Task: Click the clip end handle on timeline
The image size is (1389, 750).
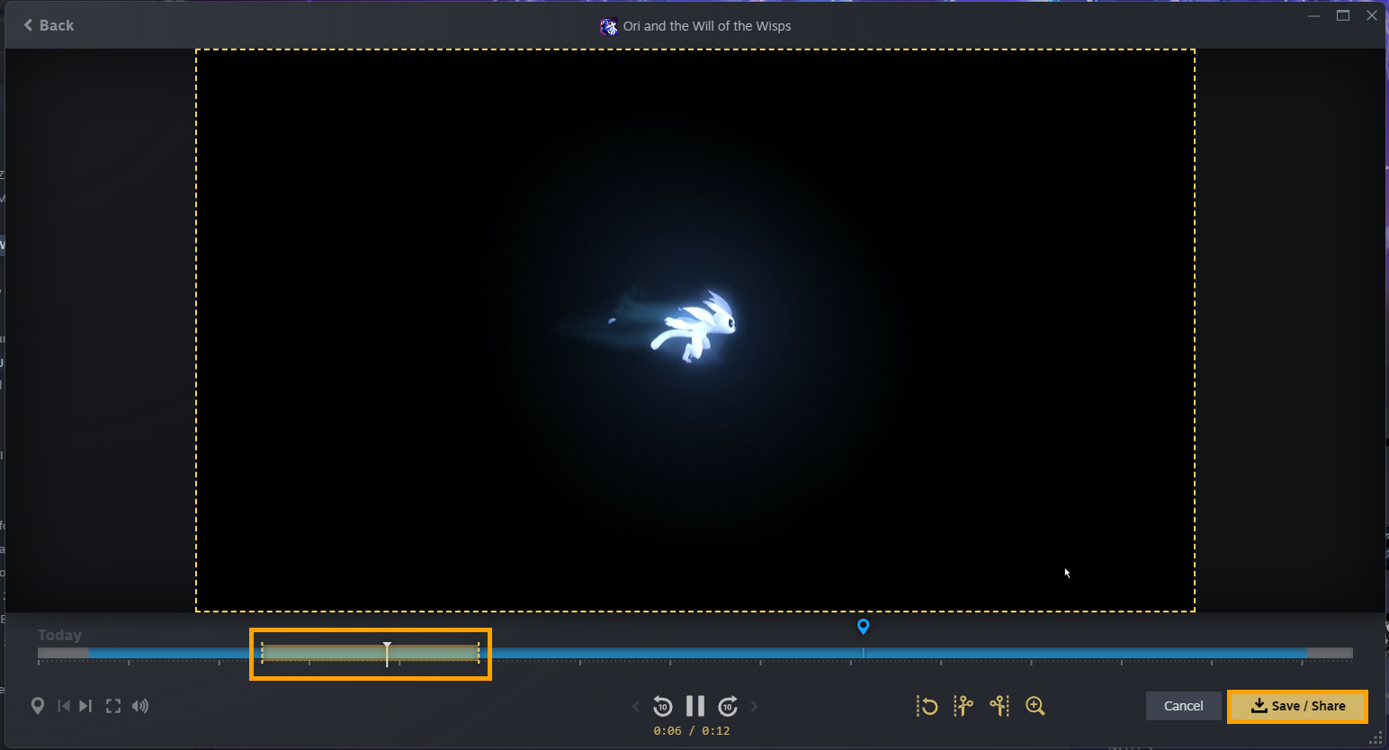Action: pyautogui.click(x=479, y=653)
